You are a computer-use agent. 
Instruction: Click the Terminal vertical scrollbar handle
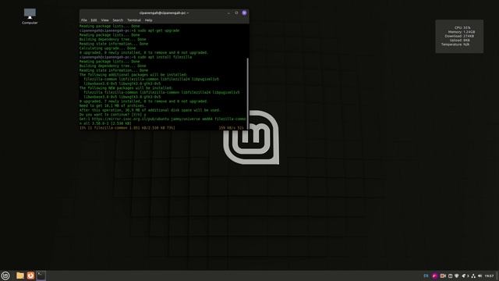(x=247, y=94)
